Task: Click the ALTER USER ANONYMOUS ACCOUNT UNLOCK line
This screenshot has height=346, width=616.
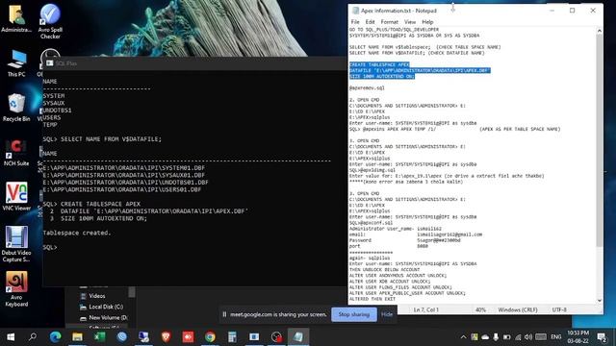Action: (x=398, y=276)
